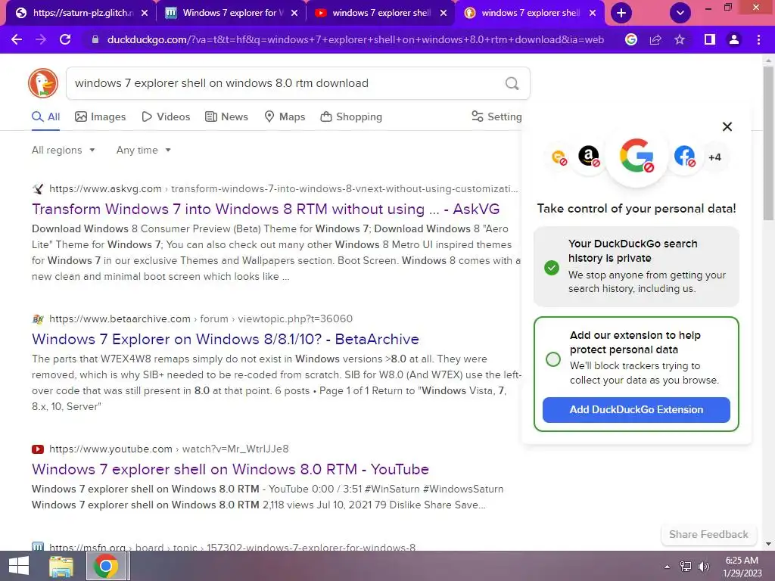The width and height of the screenshot is (775, 581).
Task: Expand the Any time dropdown
Action: 143,151
